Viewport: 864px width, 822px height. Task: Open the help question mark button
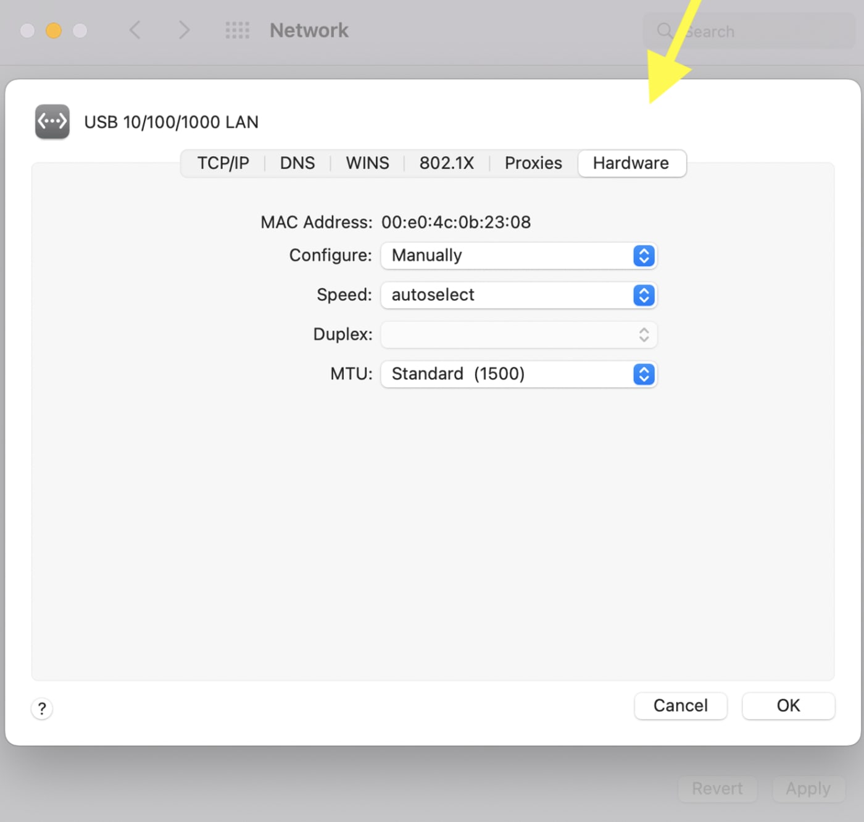point(42,708)
